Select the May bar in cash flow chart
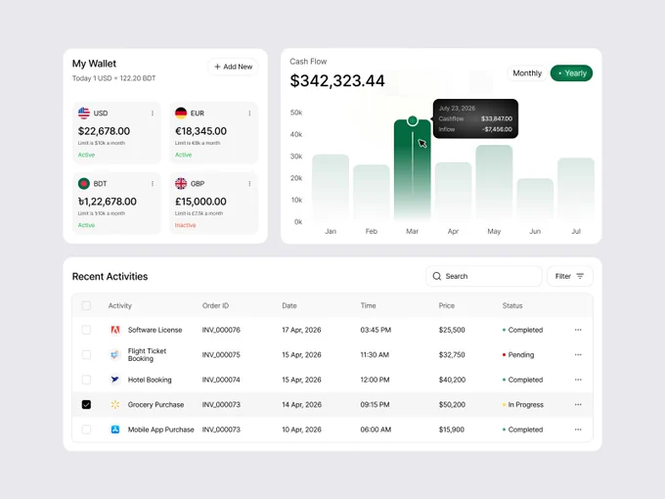665x499 pixels. 494,182
